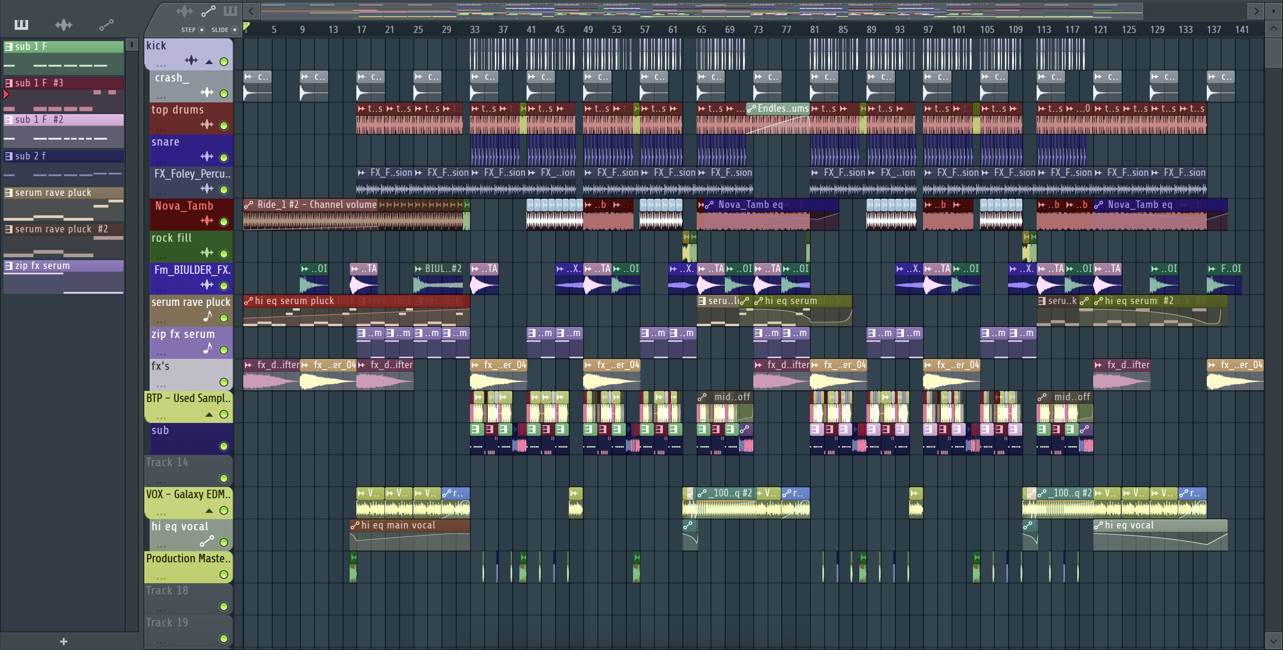Mute the zip fx serum track

(224, 350)
